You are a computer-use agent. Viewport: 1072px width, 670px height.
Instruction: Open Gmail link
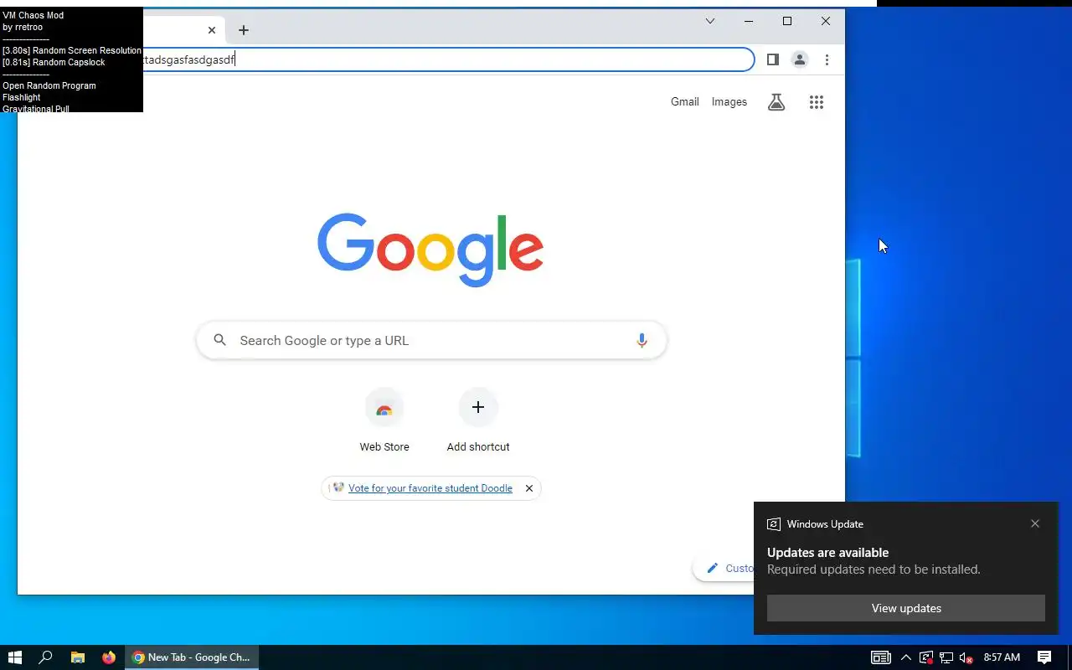(x=685, y=102)
